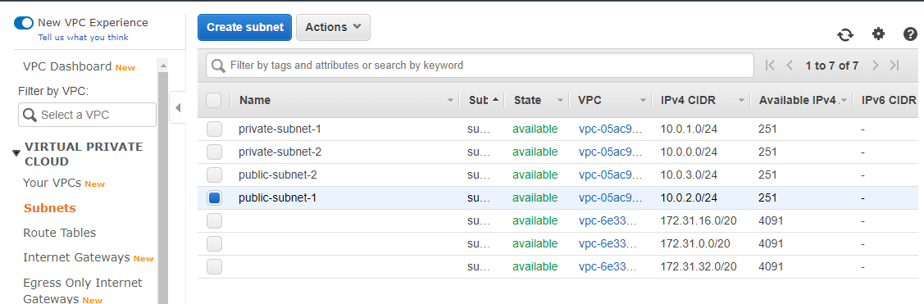Viewport: 924px width, 304px height.
Task: Open Internet Gateways in the sidebar
Action: [76, 257]
